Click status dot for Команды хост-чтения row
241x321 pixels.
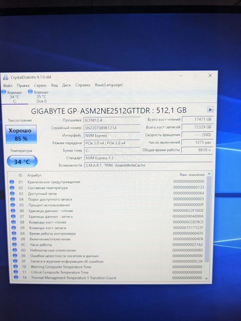[x=13, y=222]
